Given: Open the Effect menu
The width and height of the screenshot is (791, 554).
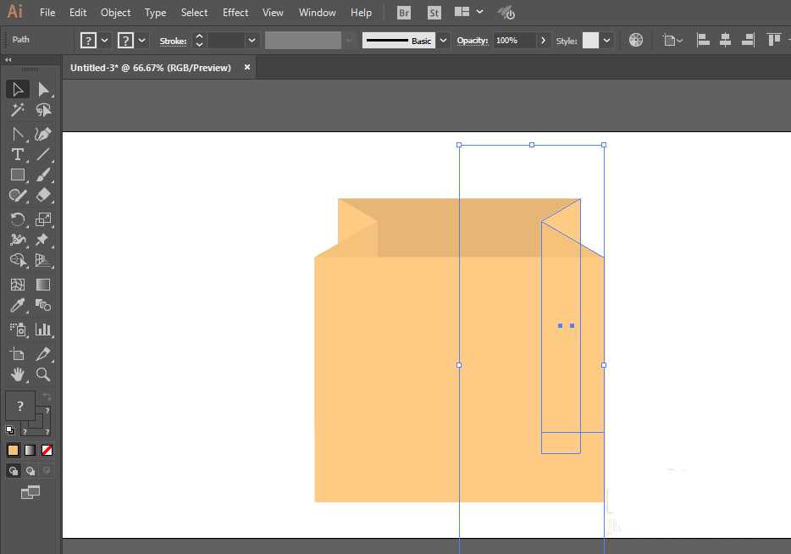Looking at the screenshot, I should [x=235, y=13].
